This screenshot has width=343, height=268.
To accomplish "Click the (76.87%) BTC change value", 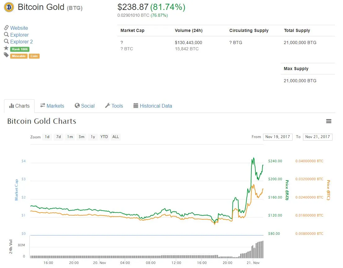I will pyautogui.click(x=159, y=15).
